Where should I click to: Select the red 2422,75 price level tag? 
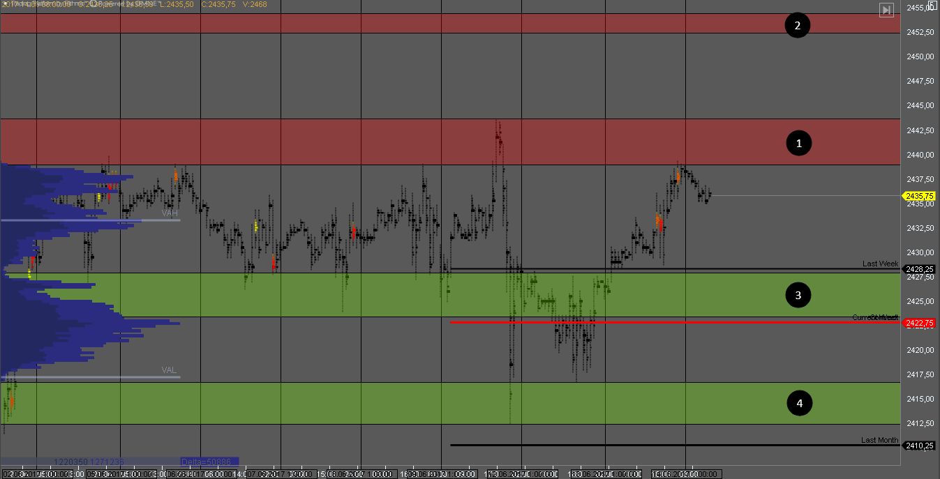(919, 323)
